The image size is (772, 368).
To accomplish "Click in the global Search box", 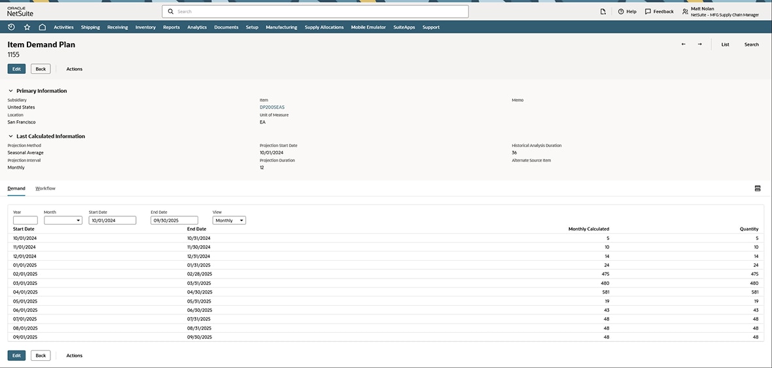I will click(x=315, y=11).
